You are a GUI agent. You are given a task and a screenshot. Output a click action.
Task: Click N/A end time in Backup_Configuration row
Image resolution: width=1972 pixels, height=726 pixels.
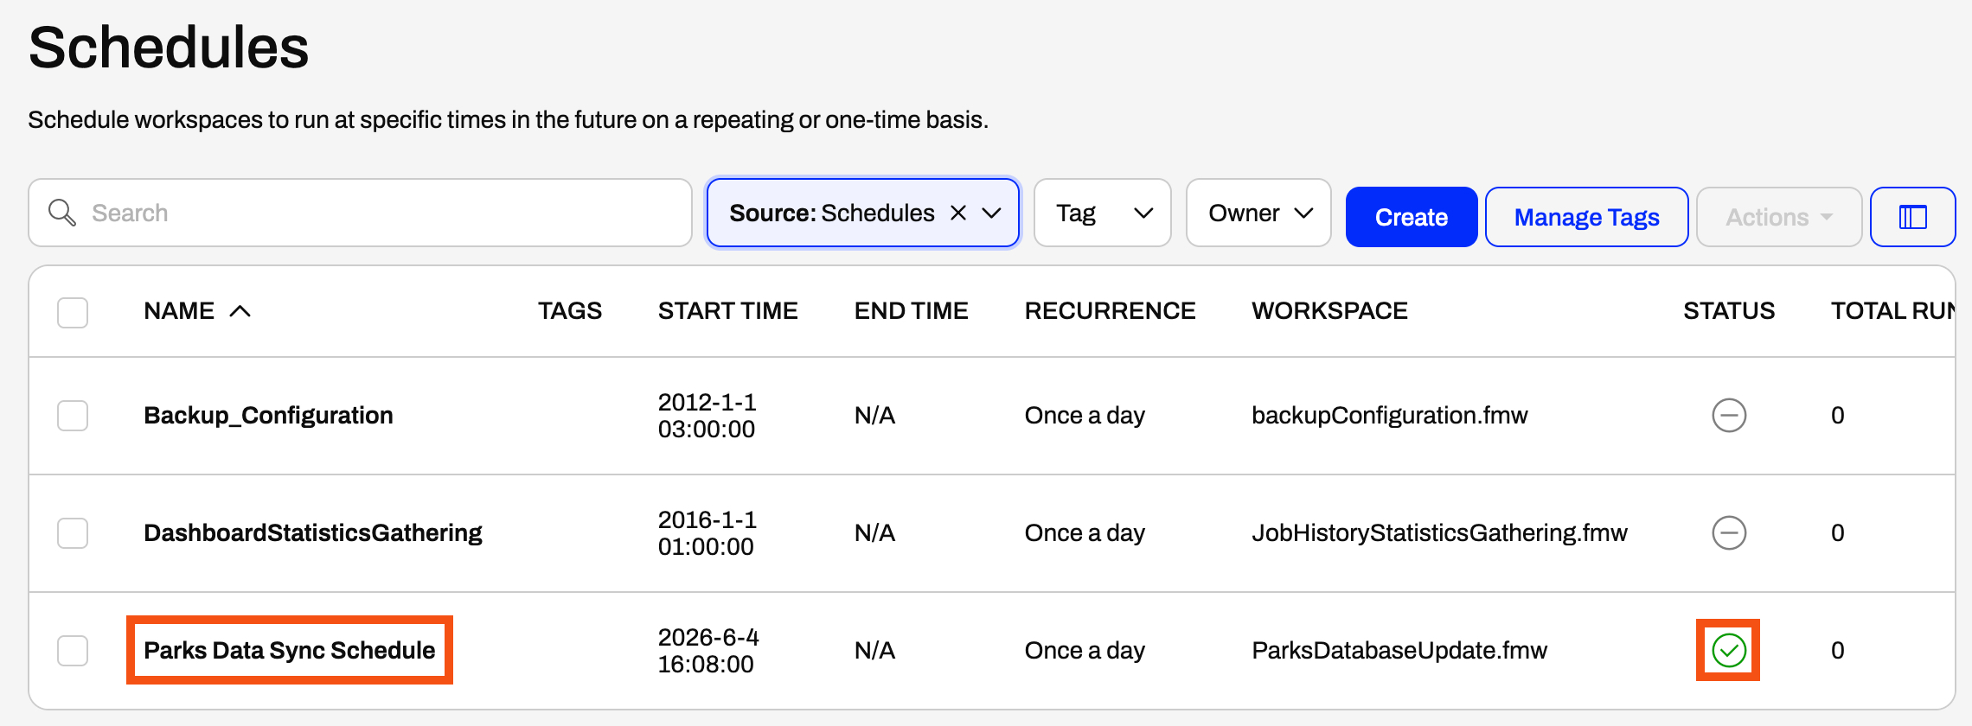pos(874,416)
